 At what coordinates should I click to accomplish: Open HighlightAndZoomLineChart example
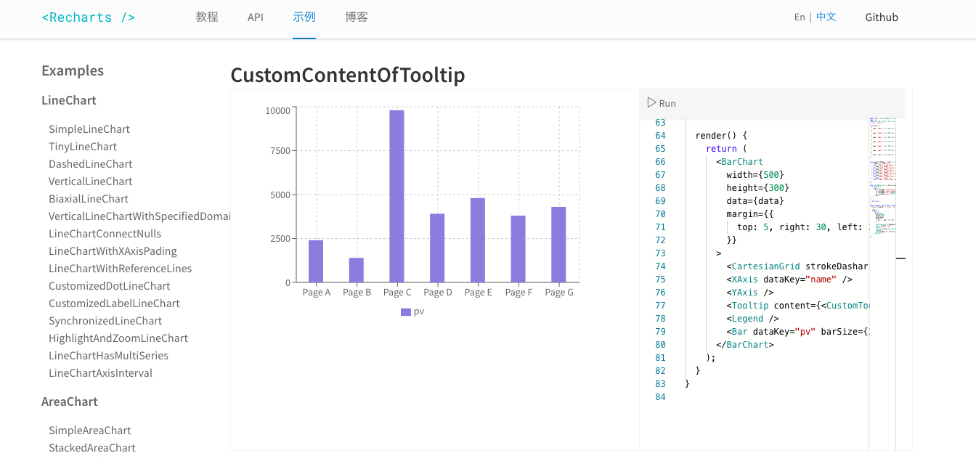click(x=118, y=338)
